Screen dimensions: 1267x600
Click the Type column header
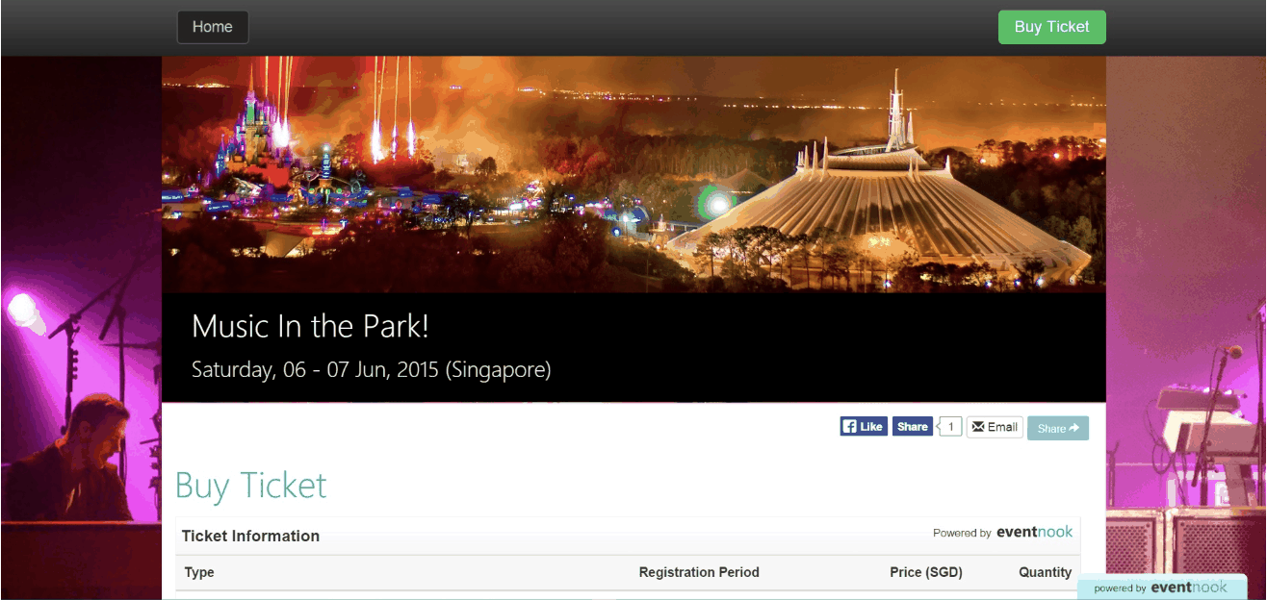pos(199,572)
